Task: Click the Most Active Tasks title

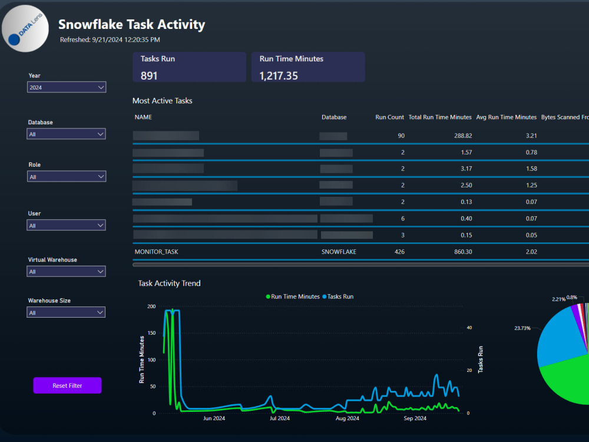Action: click(x=163, y=101)
